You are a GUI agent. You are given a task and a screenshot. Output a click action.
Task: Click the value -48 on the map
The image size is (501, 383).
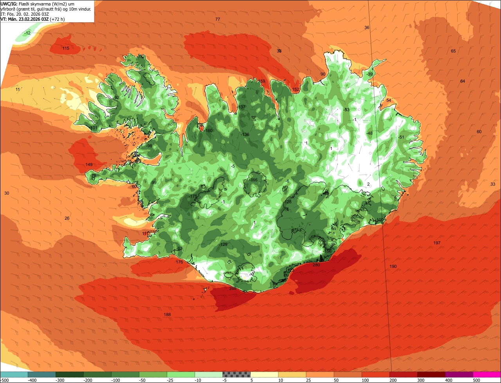coord(369,134)
